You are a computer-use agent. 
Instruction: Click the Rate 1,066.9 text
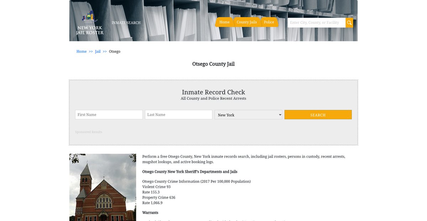(152, 203)
